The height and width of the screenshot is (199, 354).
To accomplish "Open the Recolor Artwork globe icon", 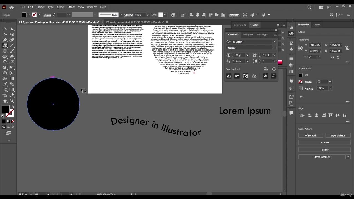I will pos(173,15).
